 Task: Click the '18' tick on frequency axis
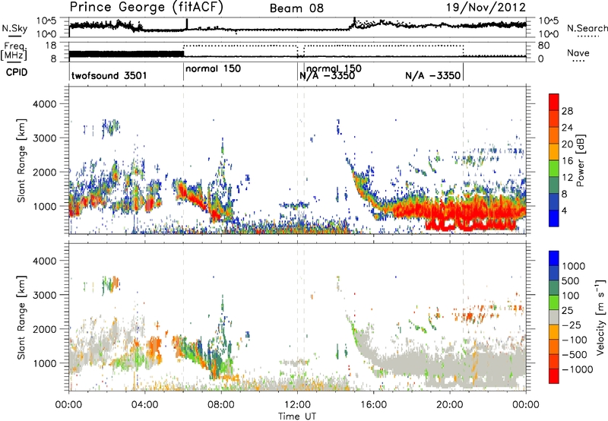(x=51, y=46)
